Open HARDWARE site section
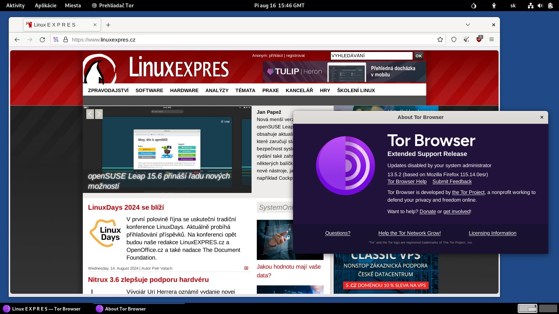Image resolution: width=559 pixels, height=314 pixels. click(x=184, y=90)
